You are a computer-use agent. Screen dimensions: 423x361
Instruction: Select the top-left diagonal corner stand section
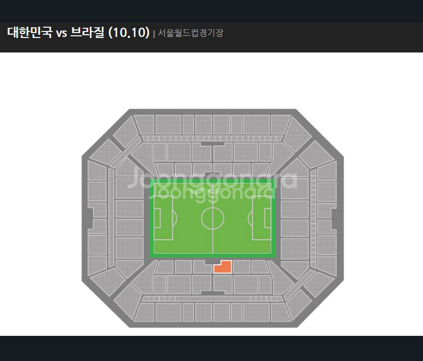tap(126, 132)
